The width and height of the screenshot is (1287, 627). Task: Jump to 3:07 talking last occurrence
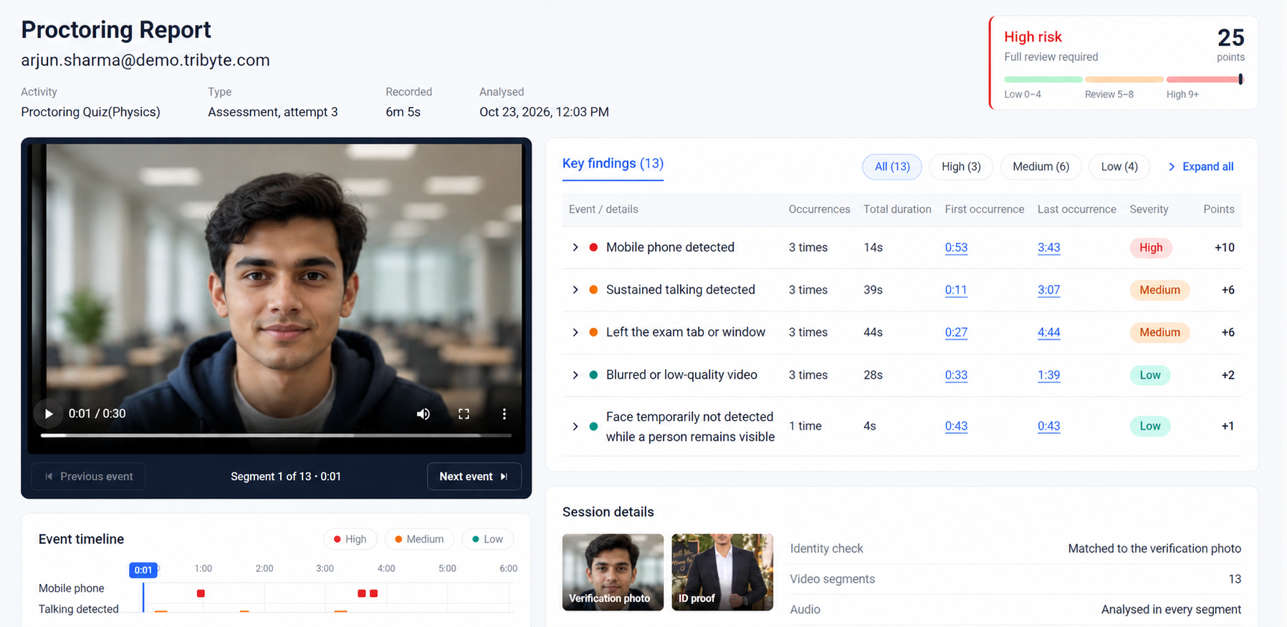tap(1048, 290)
